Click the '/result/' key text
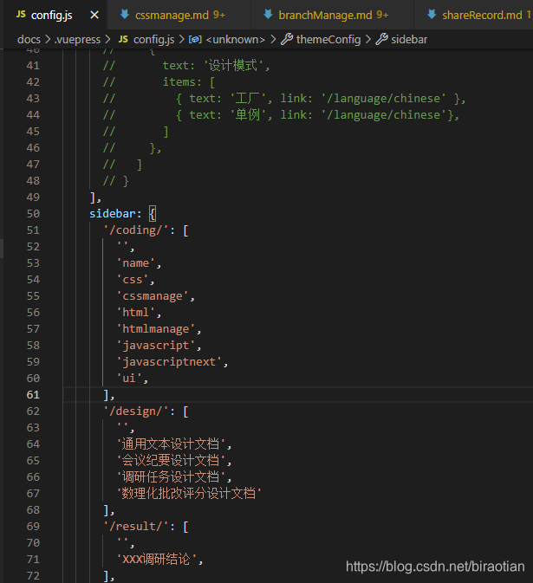This screenshot has width=533, height=583. click(x=136, y=527)
